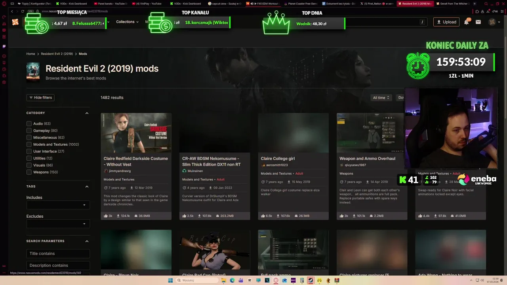Collapse the SEARCH PARAMETERS section
Screen dimensions: 507x285
click(87, 241)
